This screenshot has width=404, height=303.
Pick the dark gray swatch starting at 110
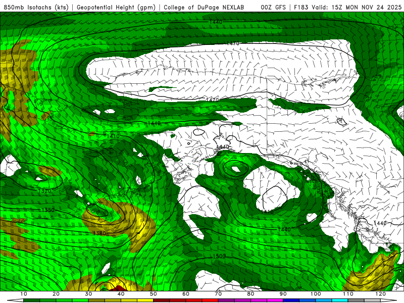tap(357, 300)
